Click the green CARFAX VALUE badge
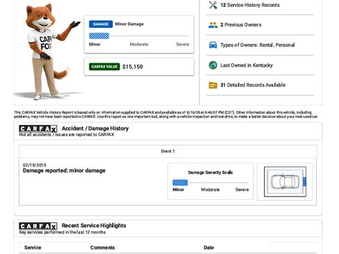The width and height of the screenshot is (339, 254). (104, 67)
